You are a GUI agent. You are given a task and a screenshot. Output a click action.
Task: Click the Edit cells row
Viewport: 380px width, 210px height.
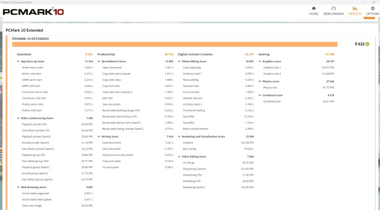138,98
